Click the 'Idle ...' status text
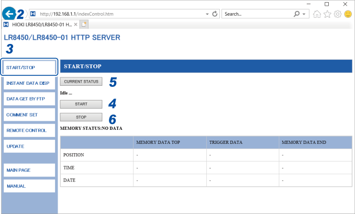Screen dimensions: 355x214 click(66, 93)
